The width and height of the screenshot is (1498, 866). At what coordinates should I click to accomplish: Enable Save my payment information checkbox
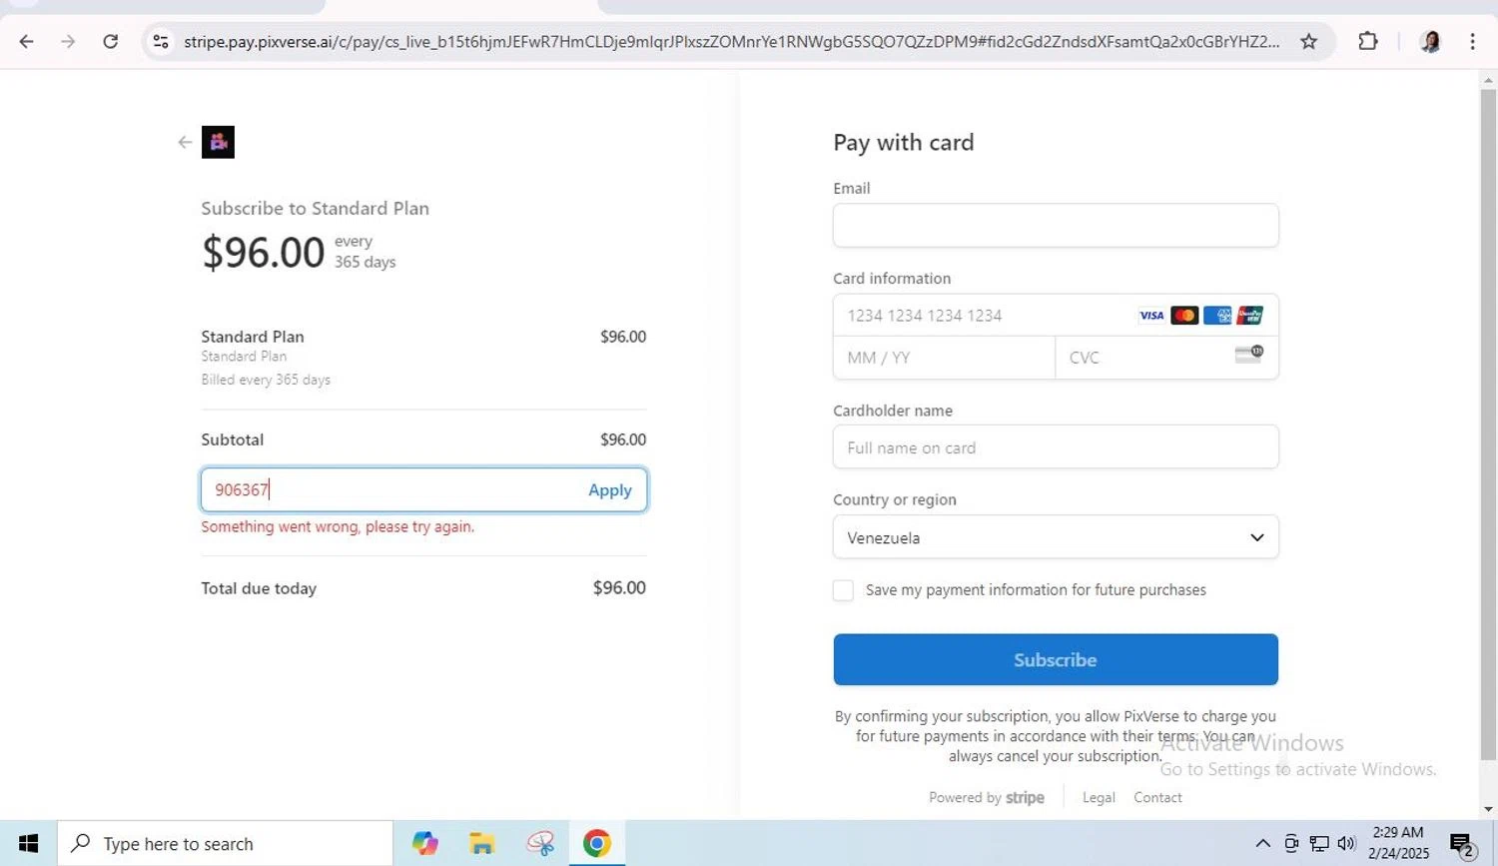(x=843, y=590)
